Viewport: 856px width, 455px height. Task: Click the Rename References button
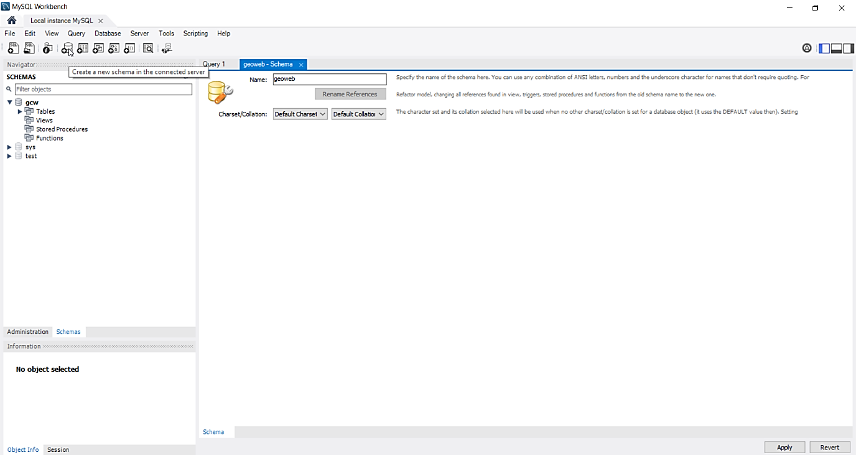[350, 94]
